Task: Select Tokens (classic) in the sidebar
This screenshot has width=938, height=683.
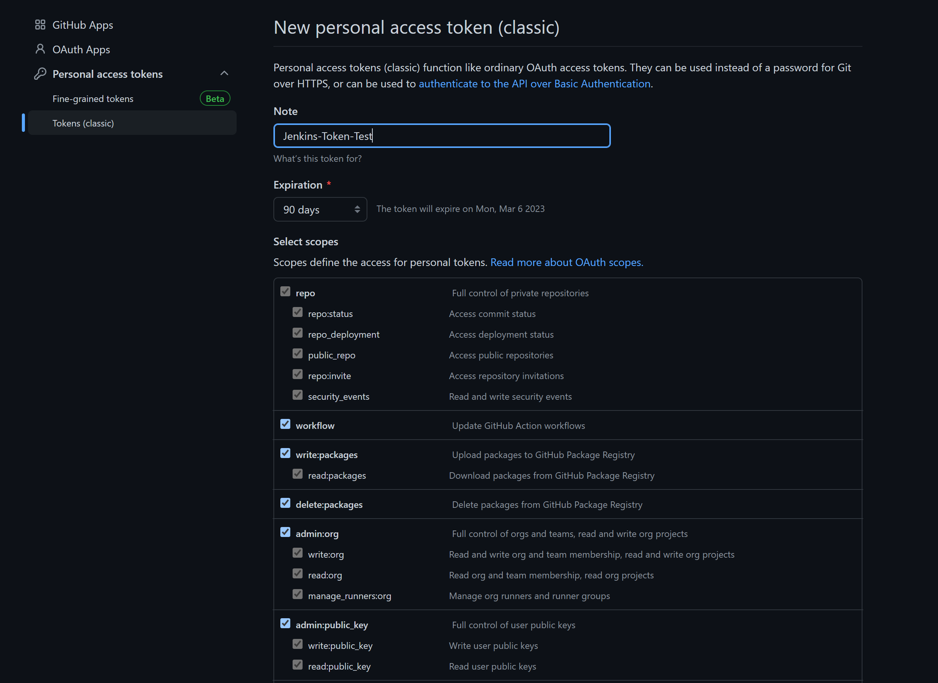Action: [83, 123]
